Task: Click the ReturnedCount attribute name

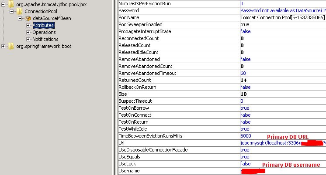Action: tap(135, 80)
